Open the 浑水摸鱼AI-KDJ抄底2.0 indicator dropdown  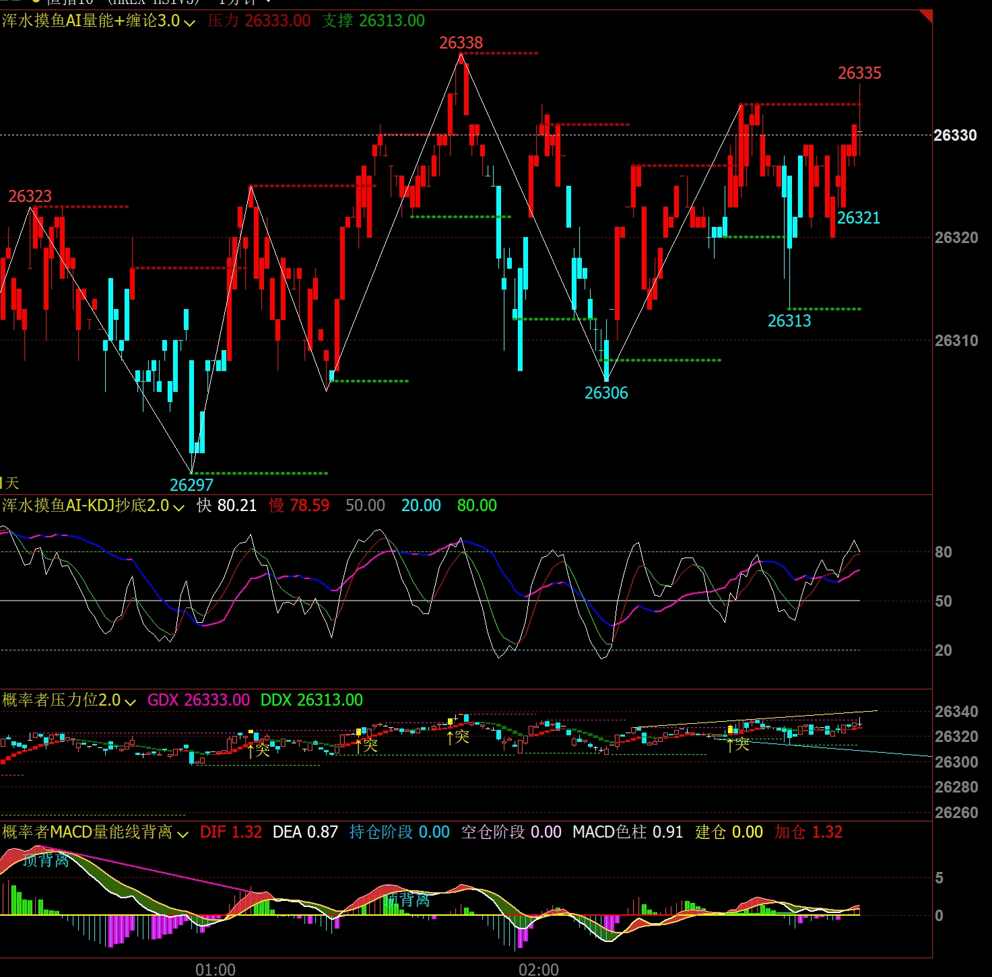coord(178,507)
